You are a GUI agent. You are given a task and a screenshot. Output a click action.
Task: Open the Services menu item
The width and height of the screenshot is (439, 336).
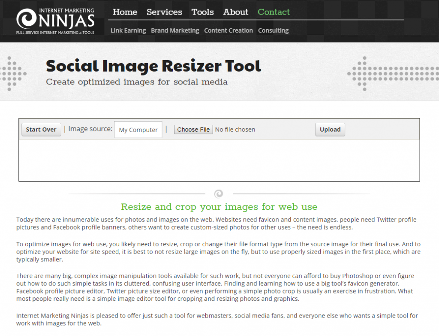point(164,12)
